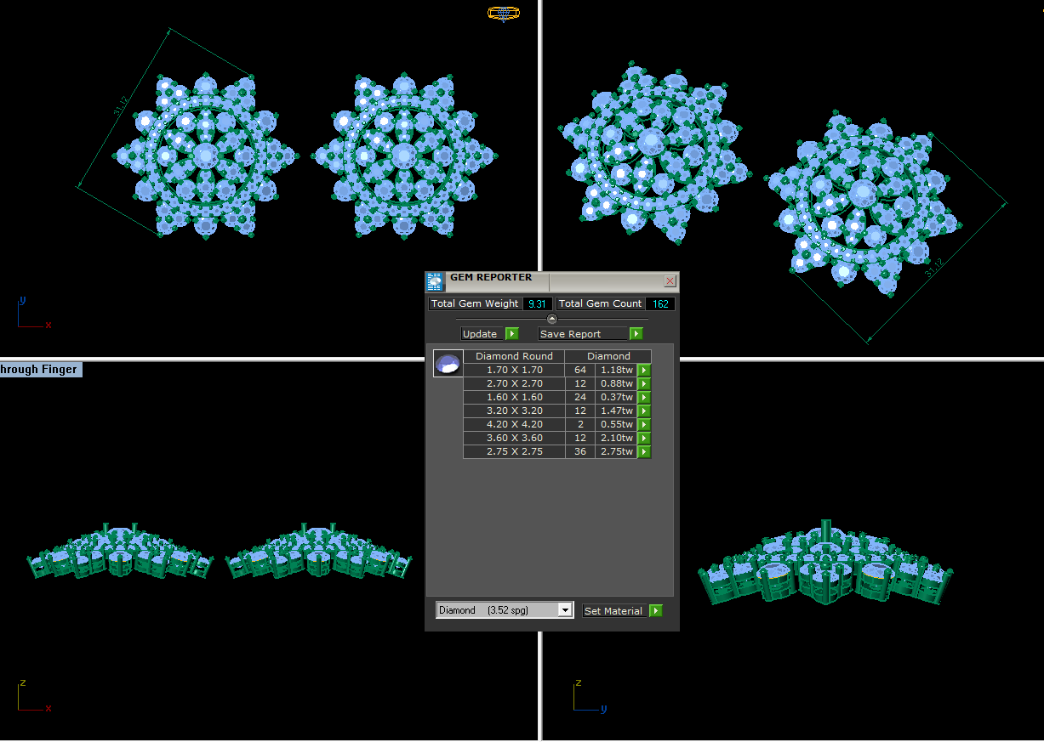Screen dimensions: 1044x742
Task: Click the count cell showing 24
Action: click(580, 397)
